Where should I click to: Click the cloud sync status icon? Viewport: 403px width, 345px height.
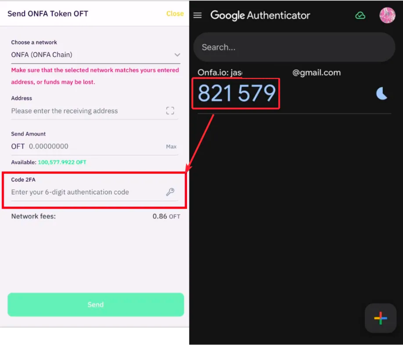[x=360, y=15]
